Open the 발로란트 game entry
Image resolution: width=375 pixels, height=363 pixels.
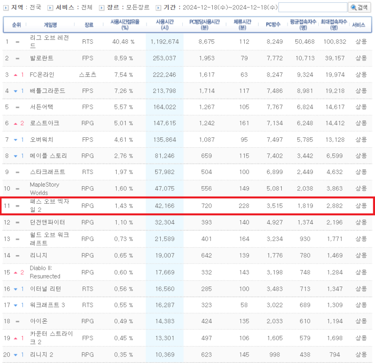(42, 58)
